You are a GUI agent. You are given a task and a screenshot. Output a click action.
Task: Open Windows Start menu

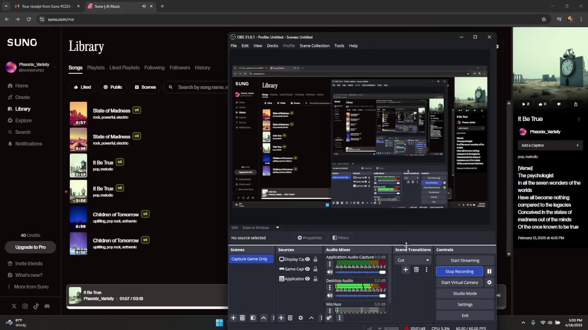[x=219, y=323]
